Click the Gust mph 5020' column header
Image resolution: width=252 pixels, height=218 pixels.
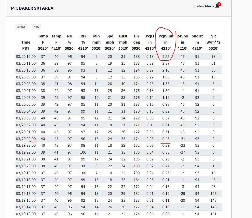tap(123, 42)
